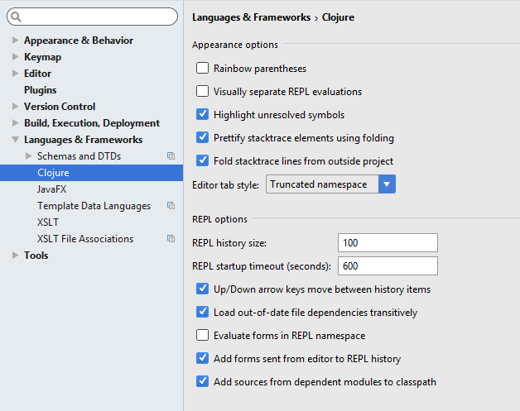Click the project icon beside XSLT File Associations
The width and height of the screenshot is (520, 411).
coord(171,239)
